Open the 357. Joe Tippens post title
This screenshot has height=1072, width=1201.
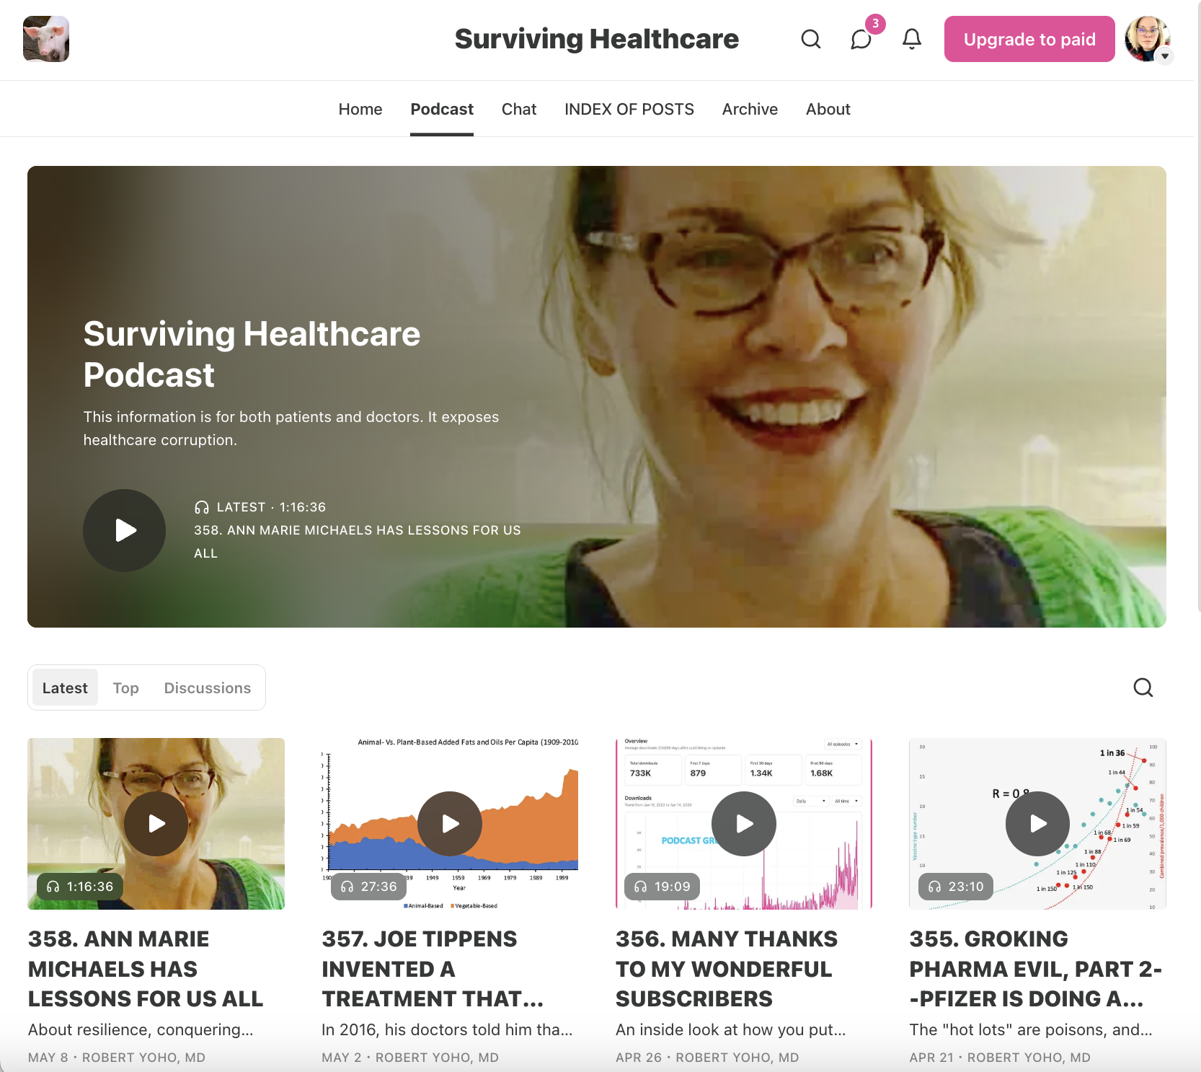click(433, 969)
